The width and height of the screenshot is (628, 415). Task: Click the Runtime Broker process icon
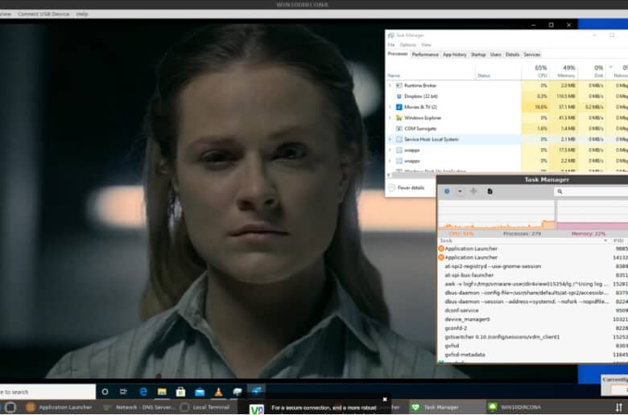(x=399, y=85)
